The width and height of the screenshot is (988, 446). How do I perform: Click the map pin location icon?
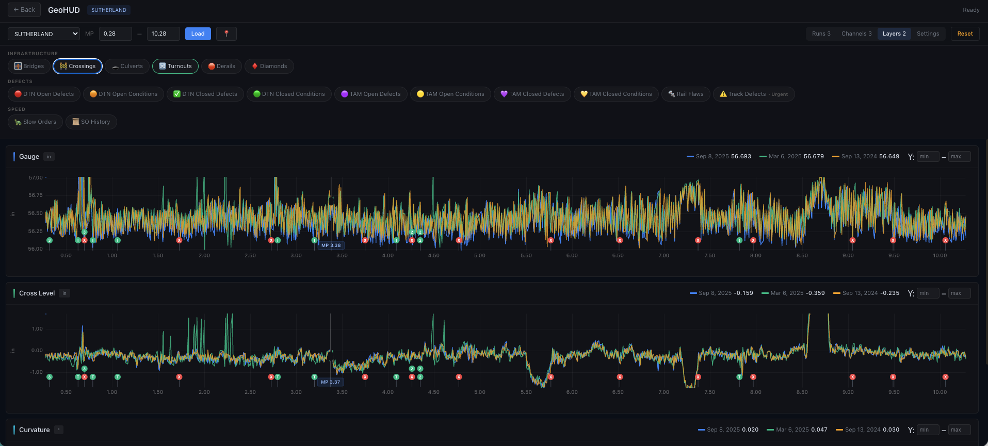pyautogui.click(x=226, y=34)
